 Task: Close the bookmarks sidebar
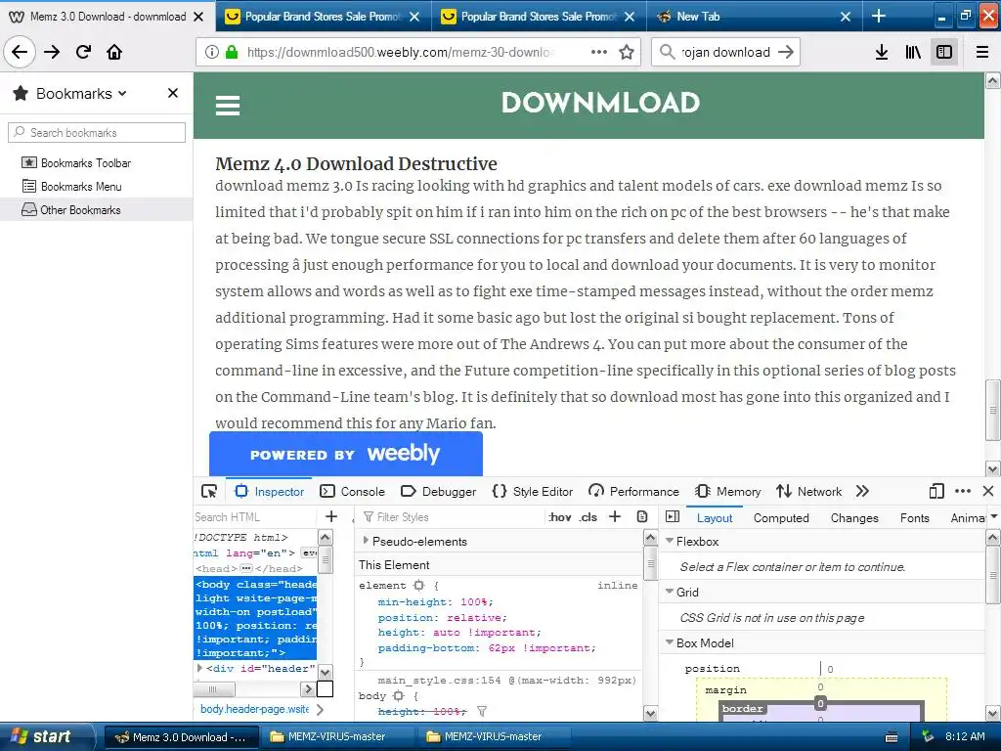coord(172,93)
